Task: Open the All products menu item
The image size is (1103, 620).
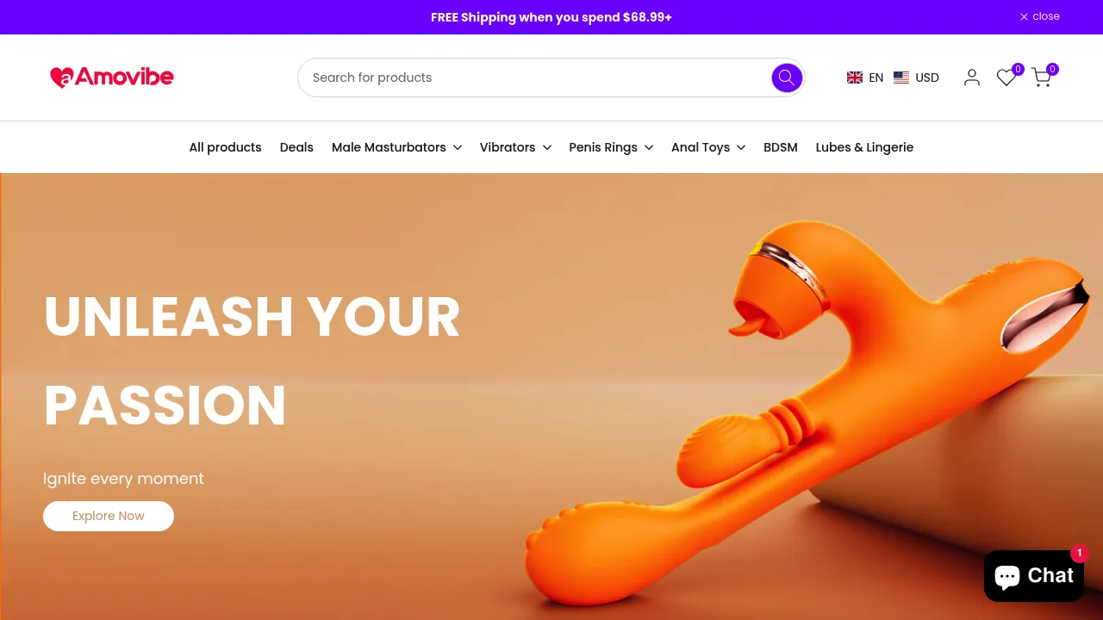Action: click(225, 147)
